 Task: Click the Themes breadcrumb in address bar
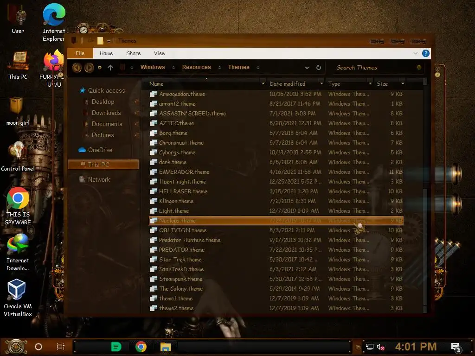click(x=239, y=67)
